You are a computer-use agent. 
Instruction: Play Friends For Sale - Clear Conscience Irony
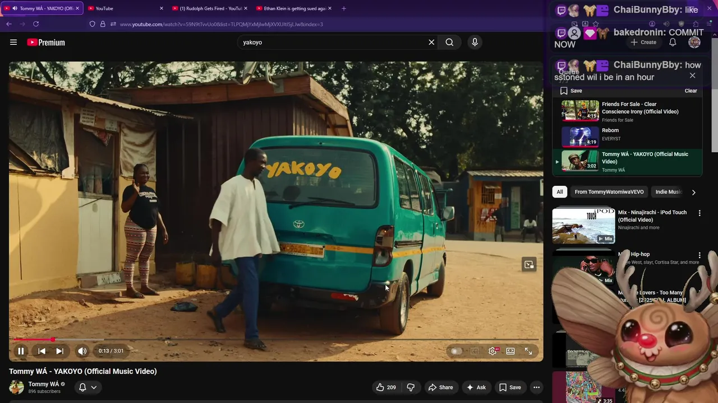627,111
